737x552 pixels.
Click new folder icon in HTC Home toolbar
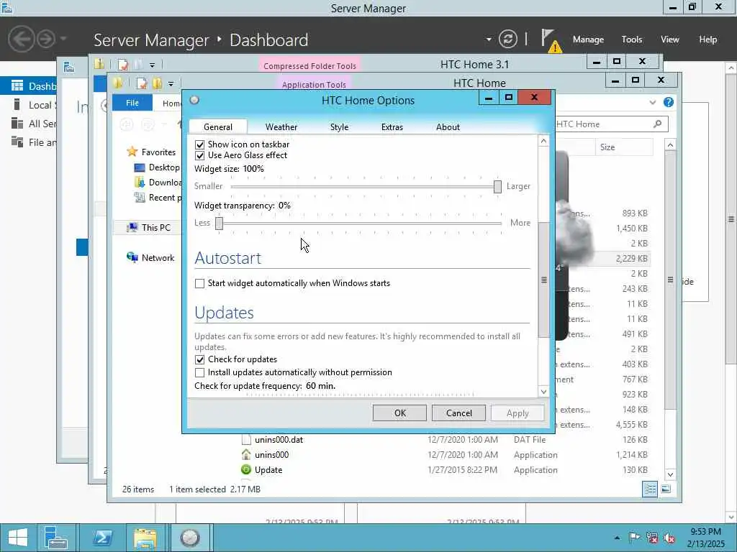click(x=157, y=83)
